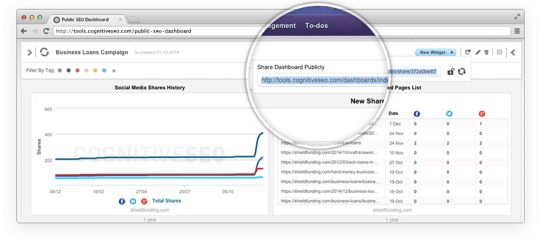Regenerate the share link with refresh icon
The image size is (541, 239).
[462, 72]
